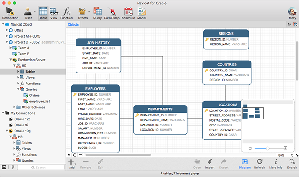Open the Function toolbar icon

tap(66, 13)
